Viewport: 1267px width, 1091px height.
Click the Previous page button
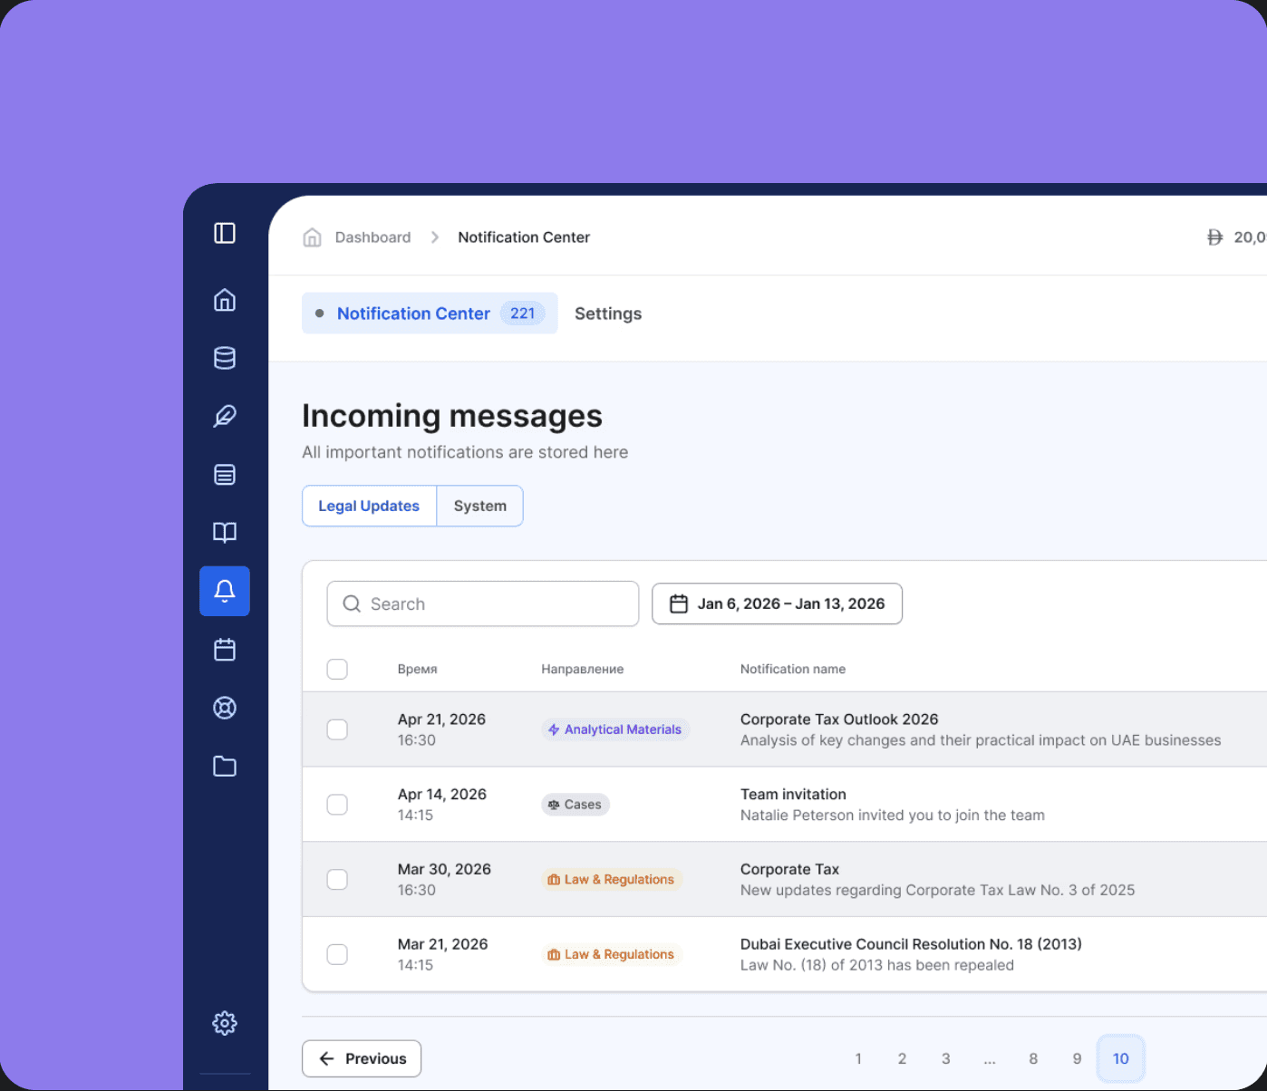pos(362,1058)
